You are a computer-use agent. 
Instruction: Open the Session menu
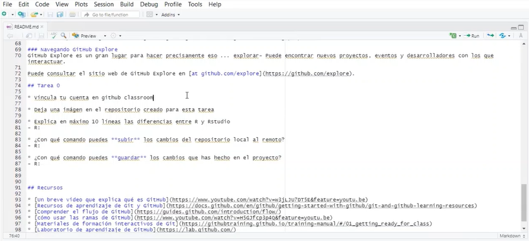click(104, 4)
